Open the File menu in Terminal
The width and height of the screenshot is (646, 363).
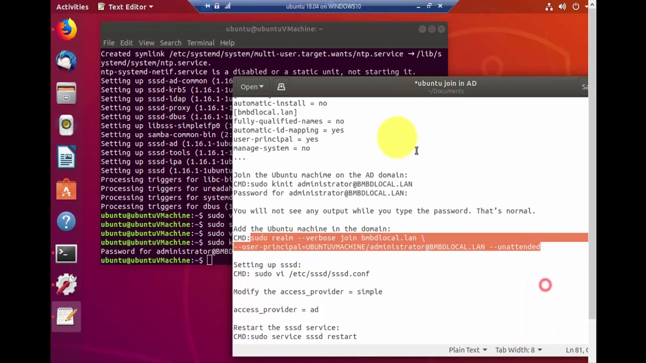click(x=109, y=43)
